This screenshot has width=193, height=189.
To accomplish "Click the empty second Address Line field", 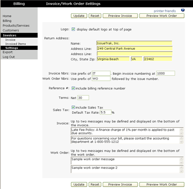I will coord(135,54).
